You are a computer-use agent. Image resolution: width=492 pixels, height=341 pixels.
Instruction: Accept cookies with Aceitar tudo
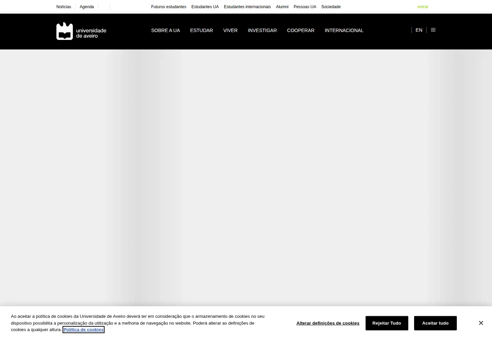pos(435,323)
